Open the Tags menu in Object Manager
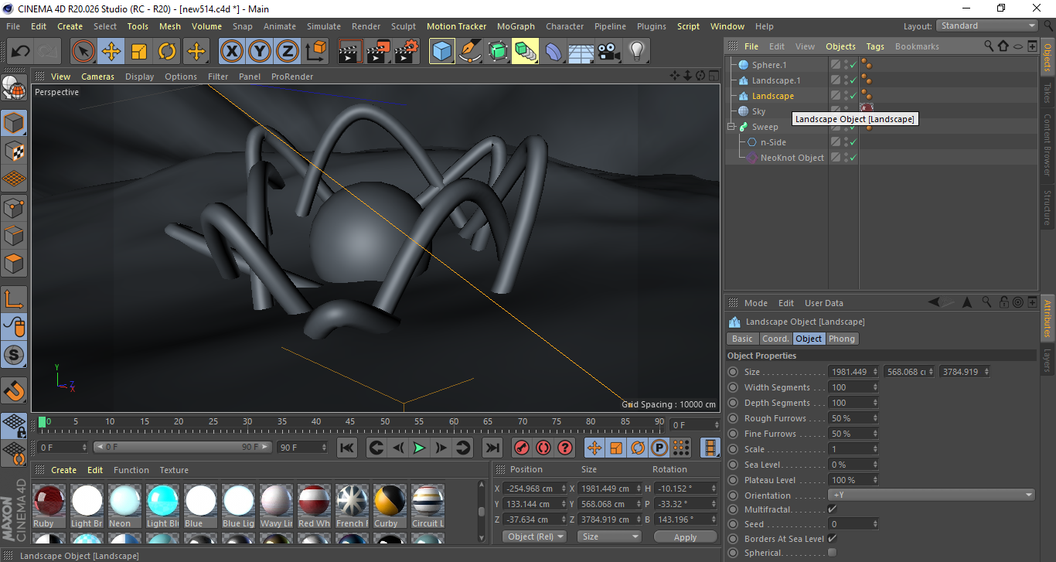The width and height of the screenshot is (1056, 562). pos(875,46)
